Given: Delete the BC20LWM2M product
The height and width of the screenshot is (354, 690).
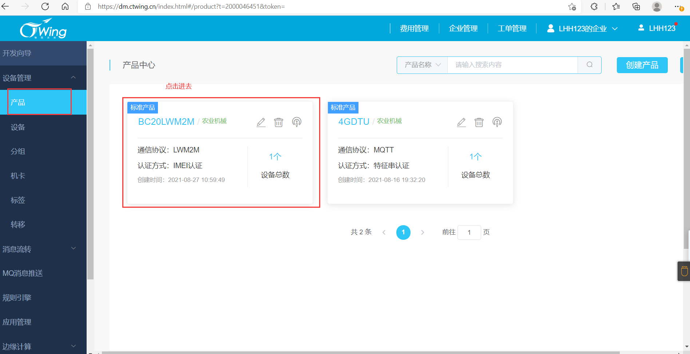Looking at the screenshot, I should 278,122.
